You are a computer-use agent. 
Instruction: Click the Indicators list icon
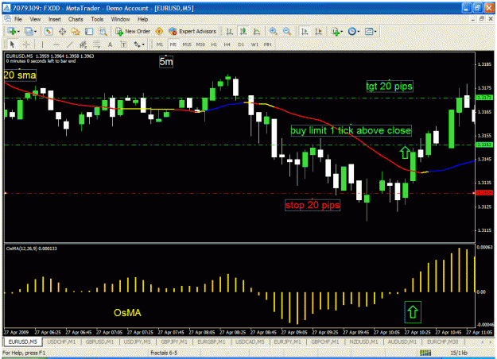click(x=336, y=31)
